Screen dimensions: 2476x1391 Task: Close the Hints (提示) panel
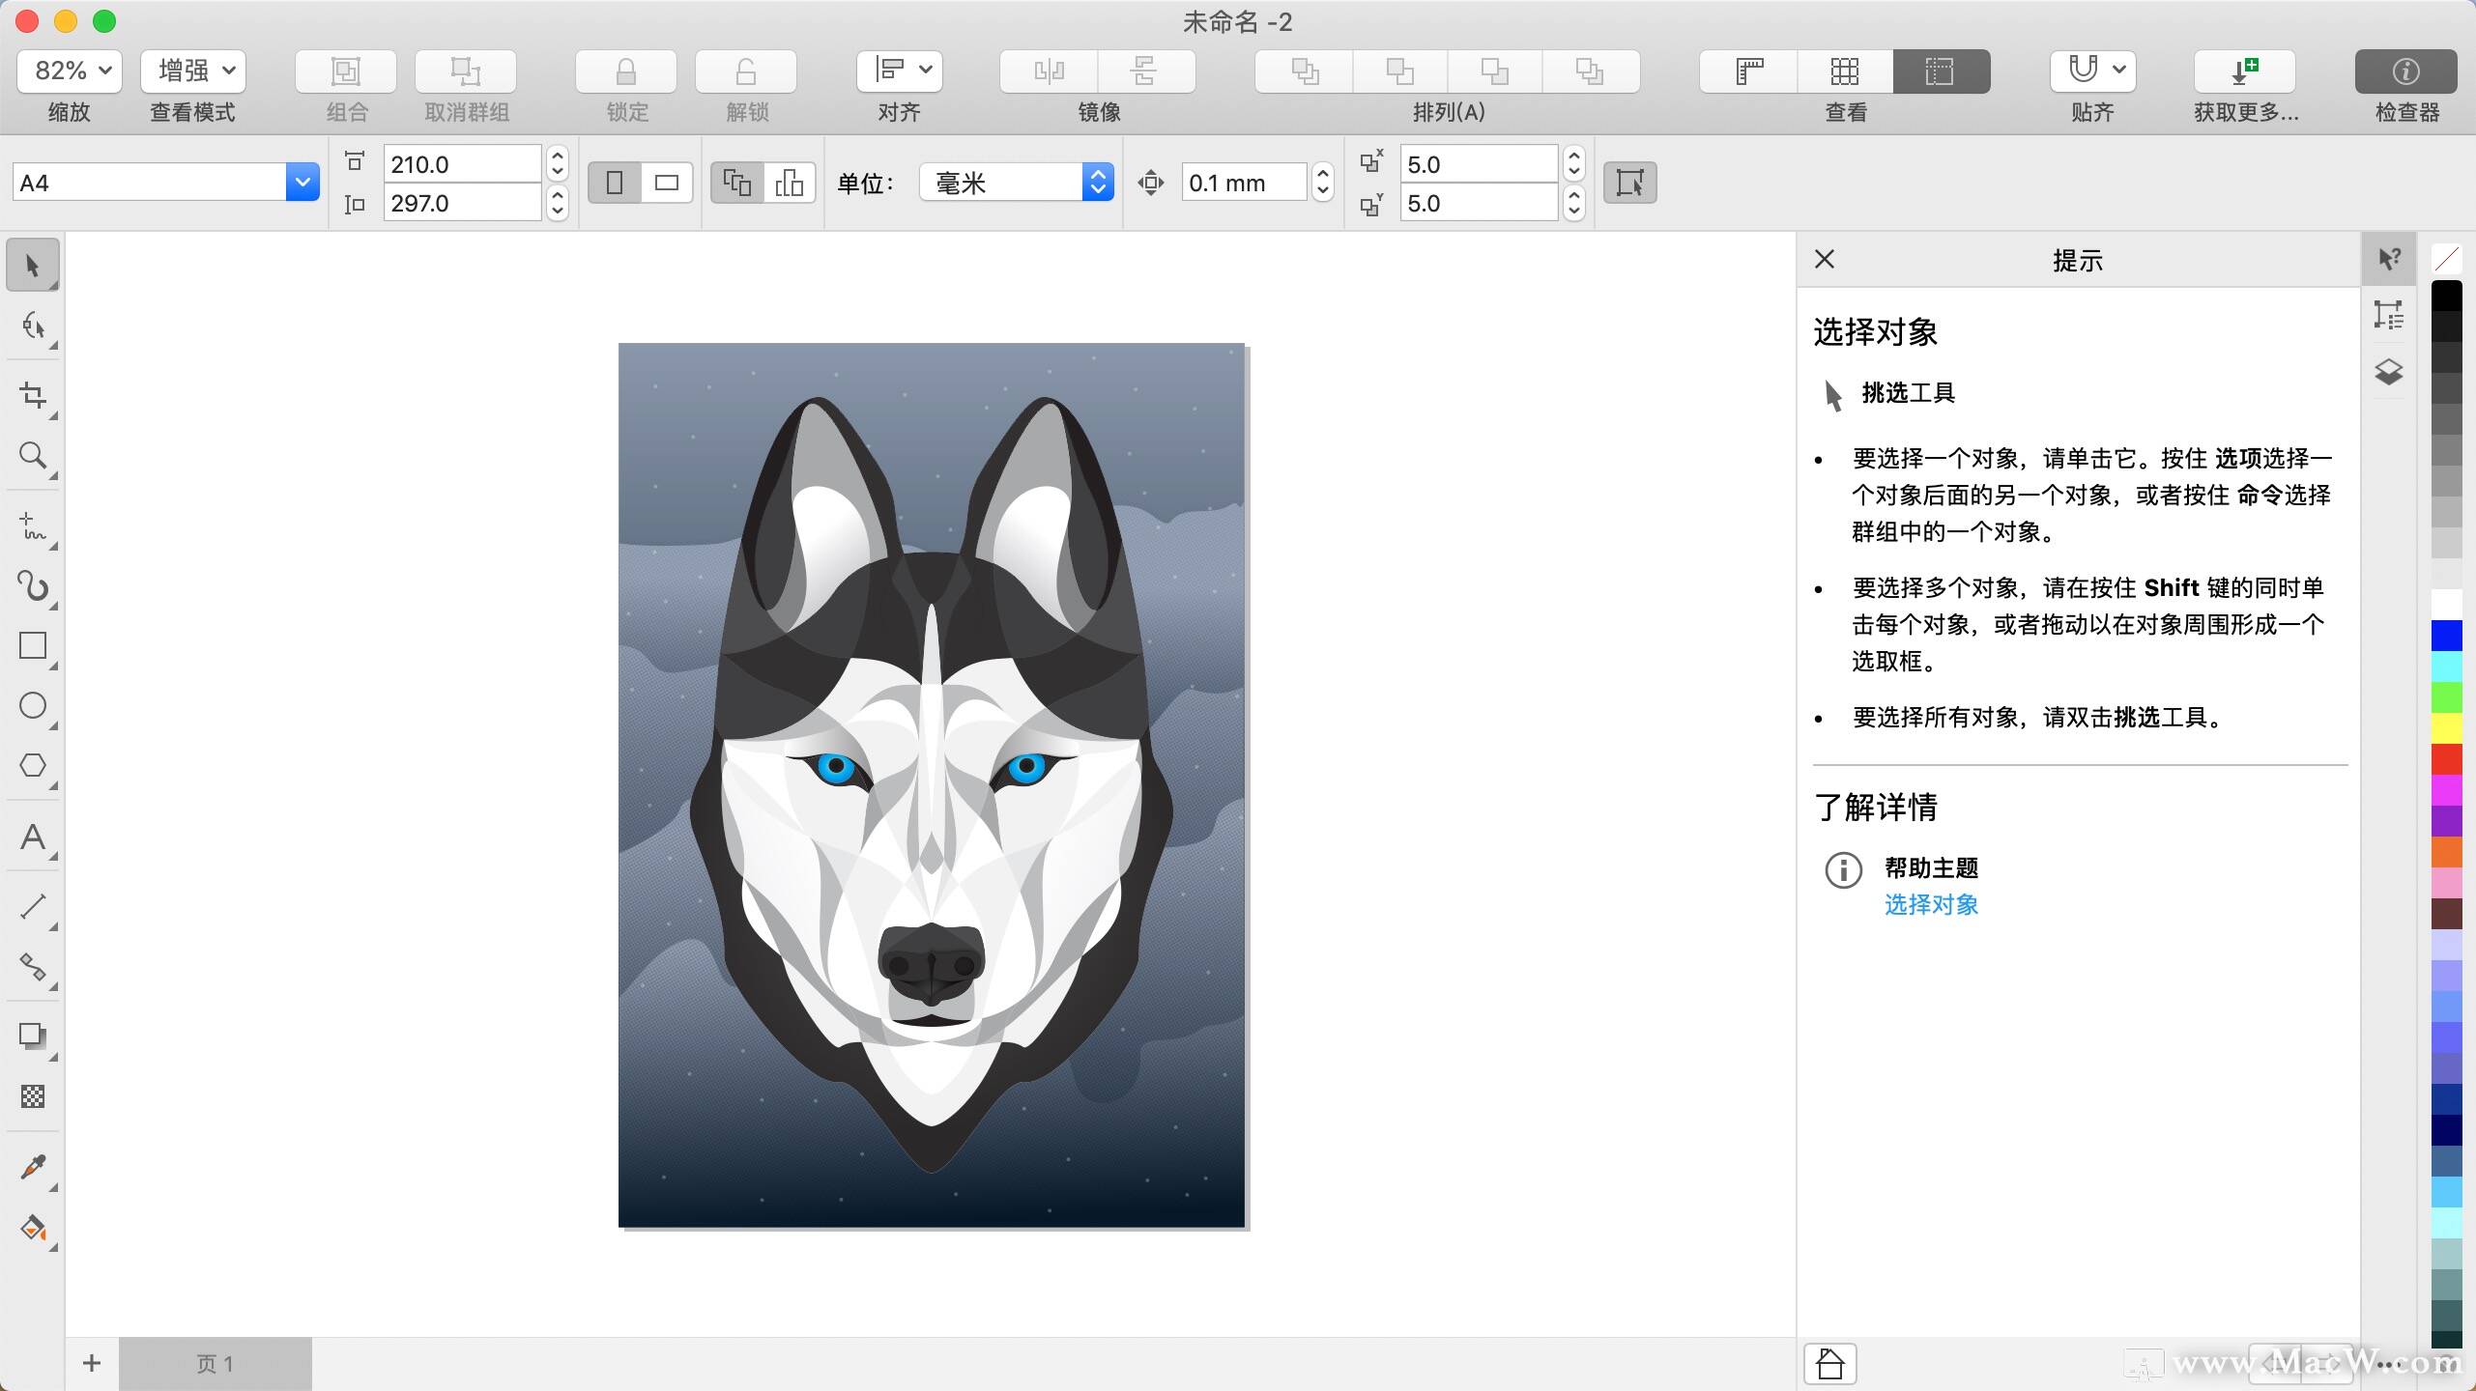pos(1825,259)
